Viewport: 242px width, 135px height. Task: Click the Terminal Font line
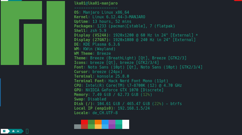(x=121, y=81)
